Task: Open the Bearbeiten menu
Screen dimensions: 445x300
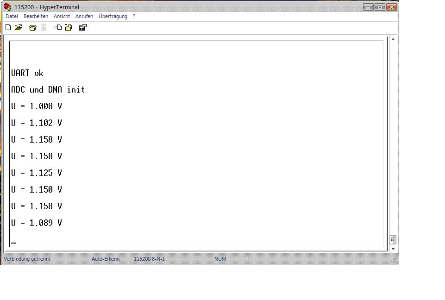Action: (36, 17)
